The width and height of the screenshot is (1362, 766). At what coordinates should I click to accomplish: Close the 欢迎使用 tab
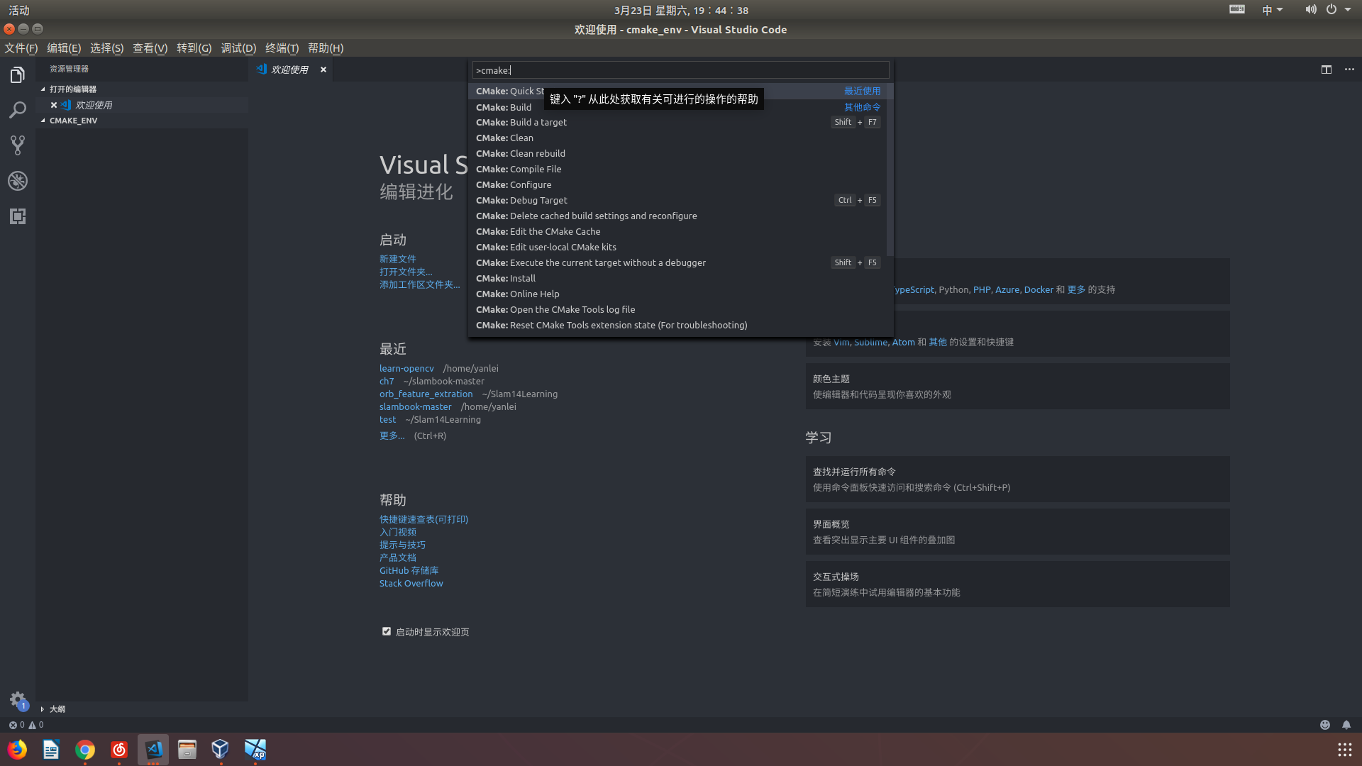(323, 70)
